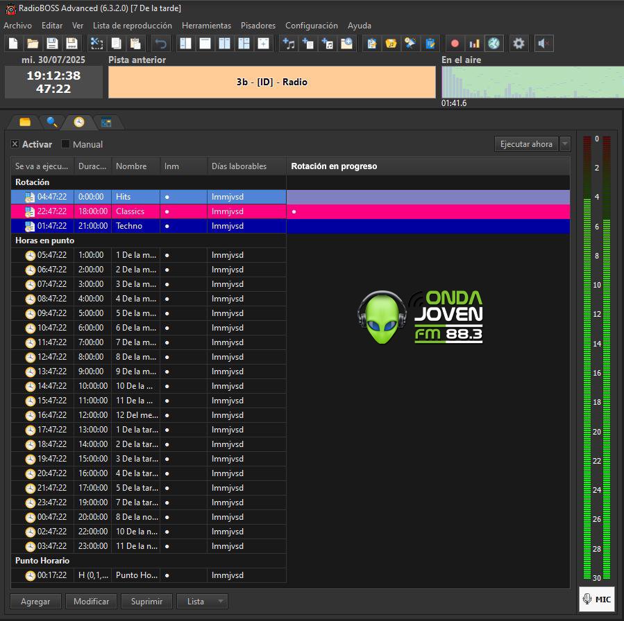Add a playlist with the list plus icon
624x621 pixels.
coord(308,43)
